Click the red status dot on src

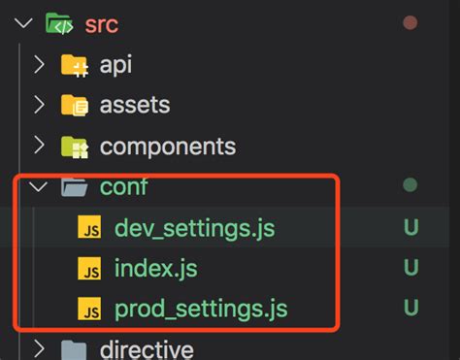(x=411, y=23)
